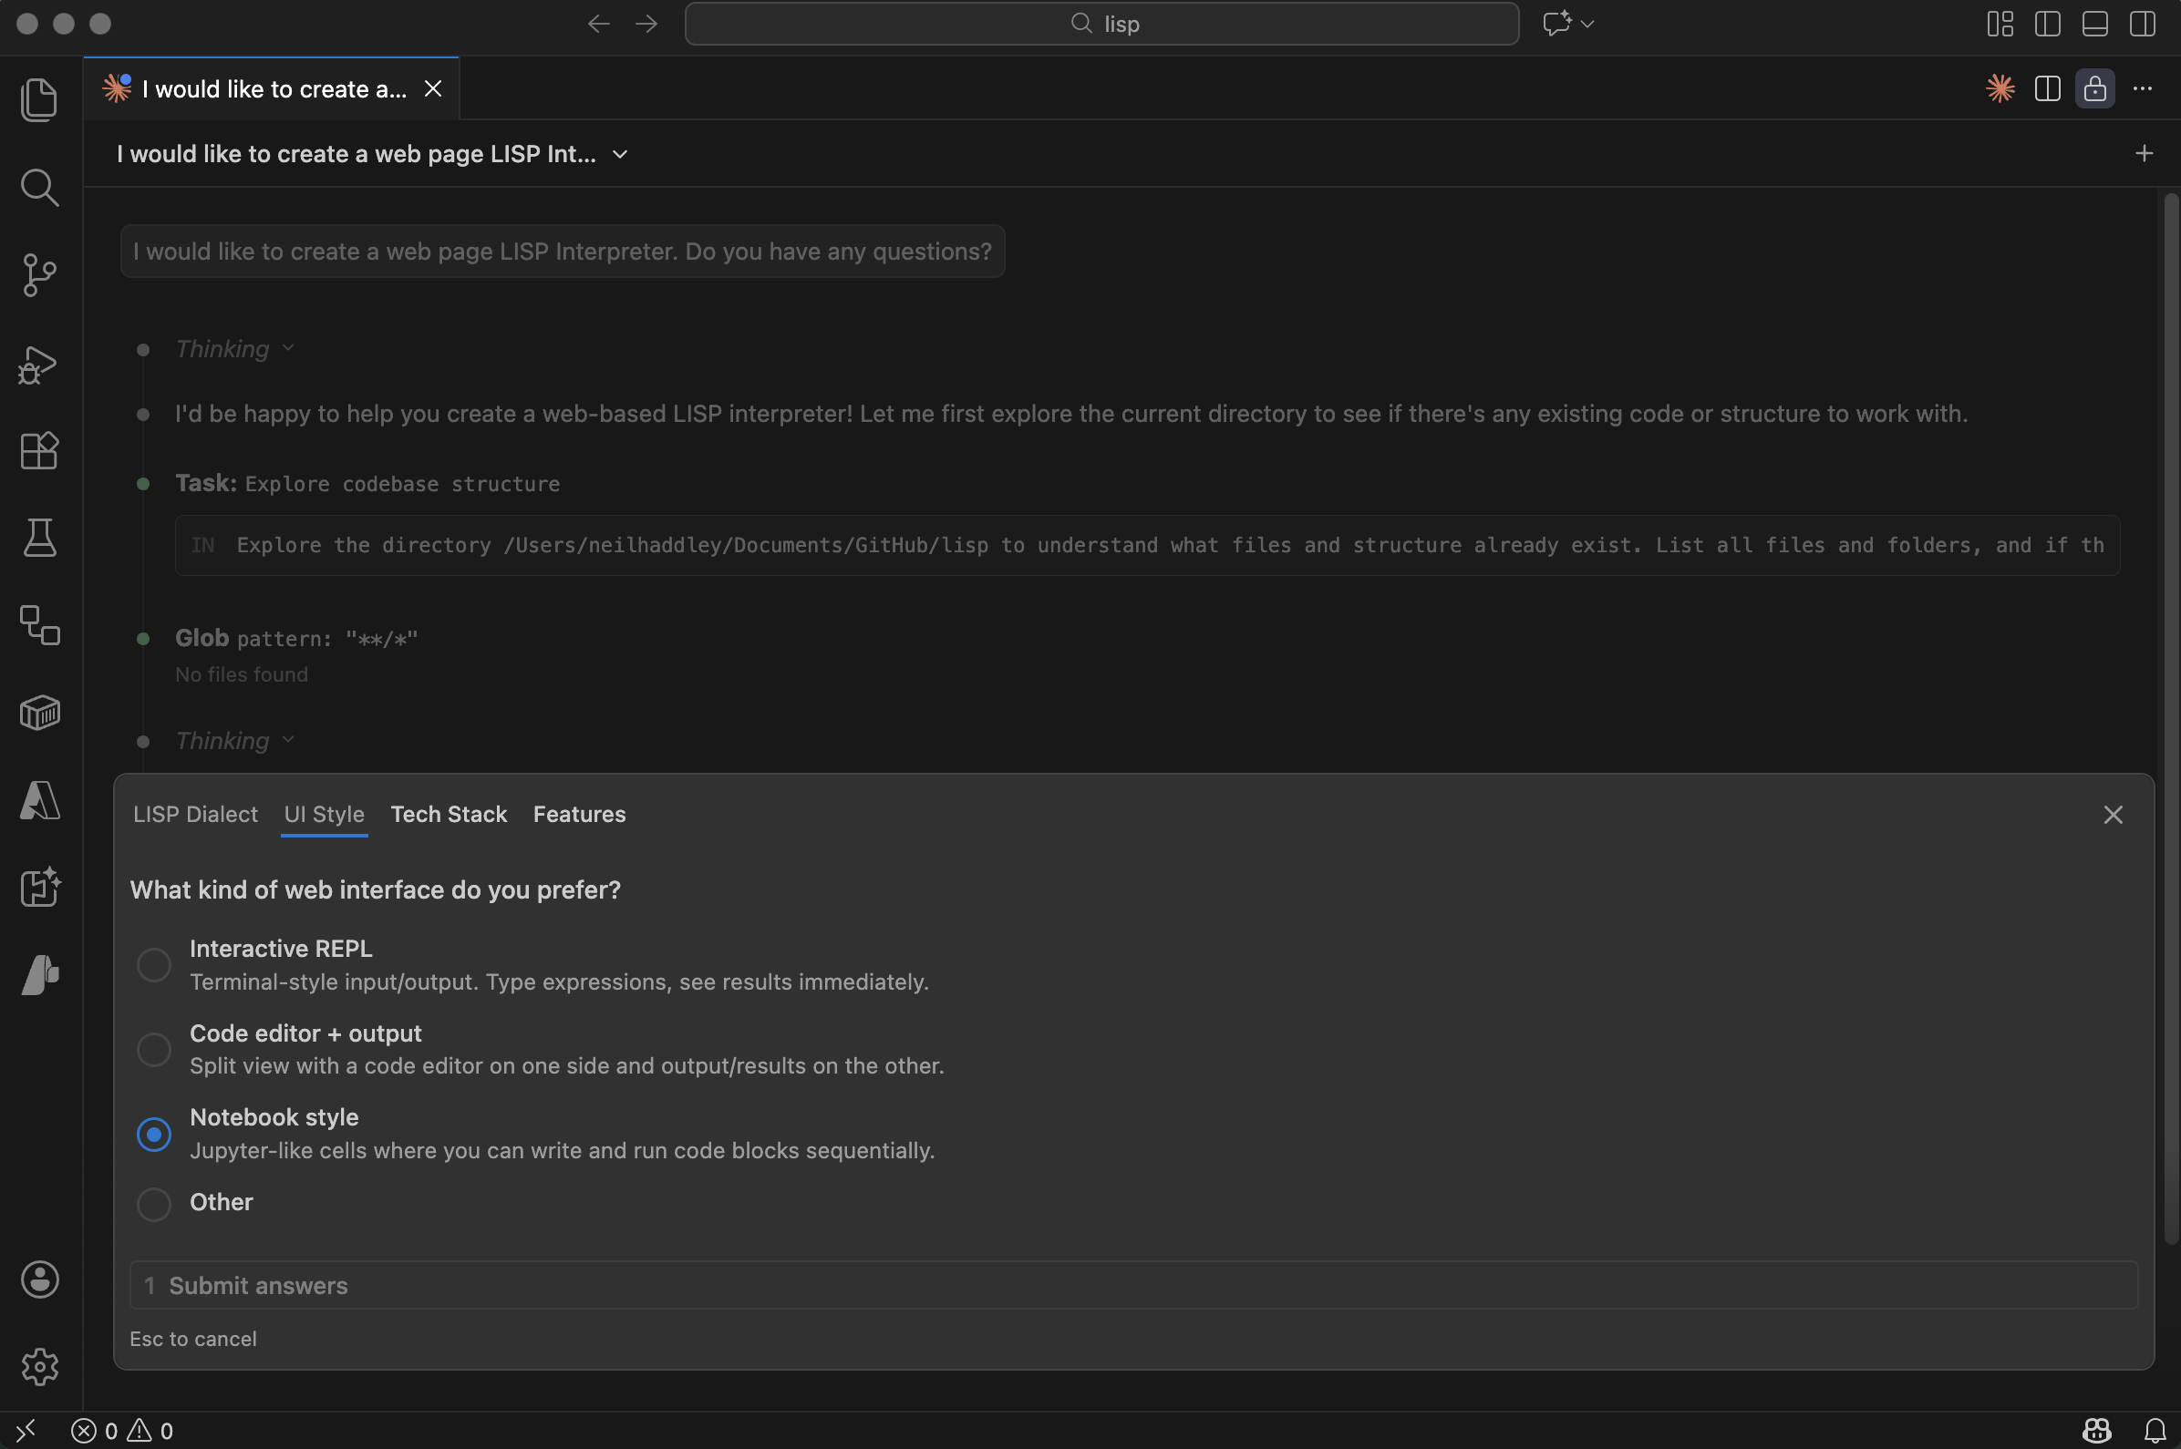Select the Code editor + output option

(x=153, y=1049)
